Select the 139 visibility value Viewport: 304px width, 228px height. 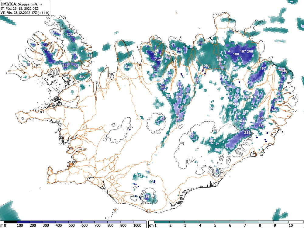158,60
